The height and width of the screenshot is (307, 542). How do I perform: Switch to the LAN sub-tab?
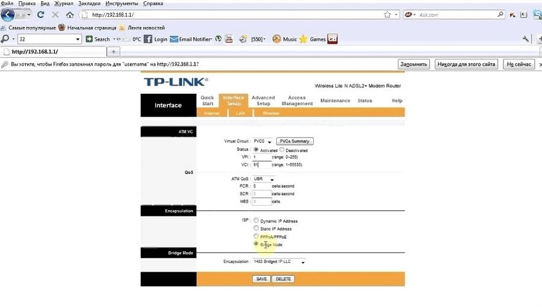[x=240, y=113]
